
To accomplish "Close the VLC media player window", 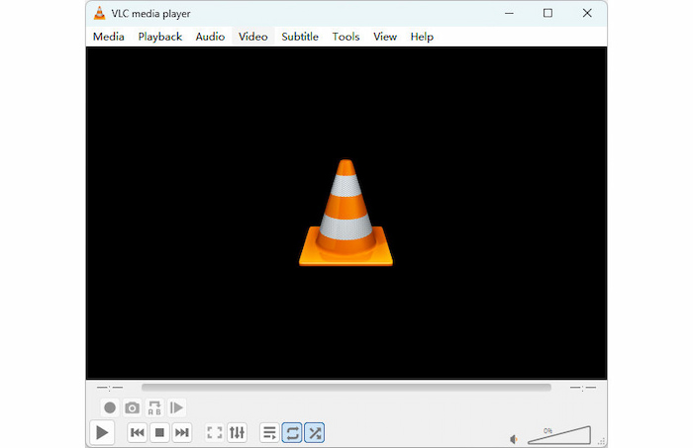I will (x=587, y=13).
